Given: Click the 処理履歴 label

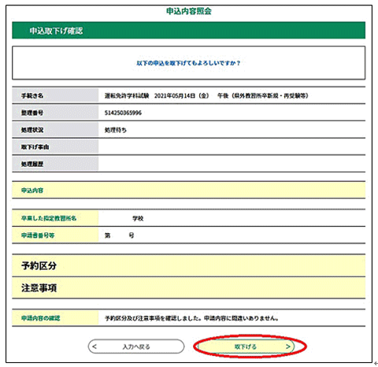Looking at the screenshot, I should click(32, 164).
